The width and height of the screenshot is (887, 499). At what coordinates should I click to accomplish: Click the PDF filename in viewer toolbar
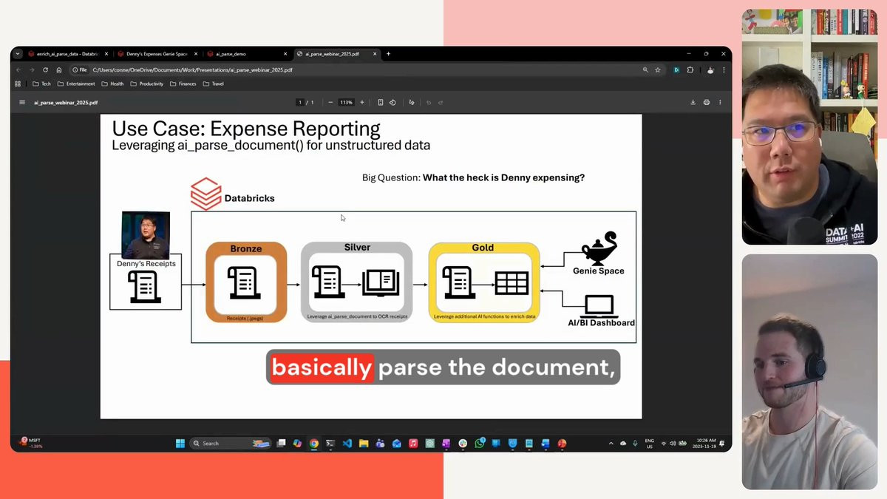(66, 103)
